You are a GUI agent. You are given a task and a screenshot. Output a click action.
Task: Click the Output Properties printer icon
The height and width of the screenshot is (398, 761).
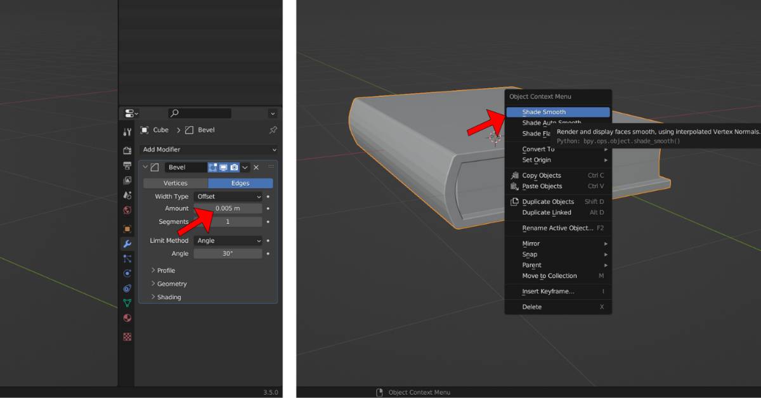127,166
